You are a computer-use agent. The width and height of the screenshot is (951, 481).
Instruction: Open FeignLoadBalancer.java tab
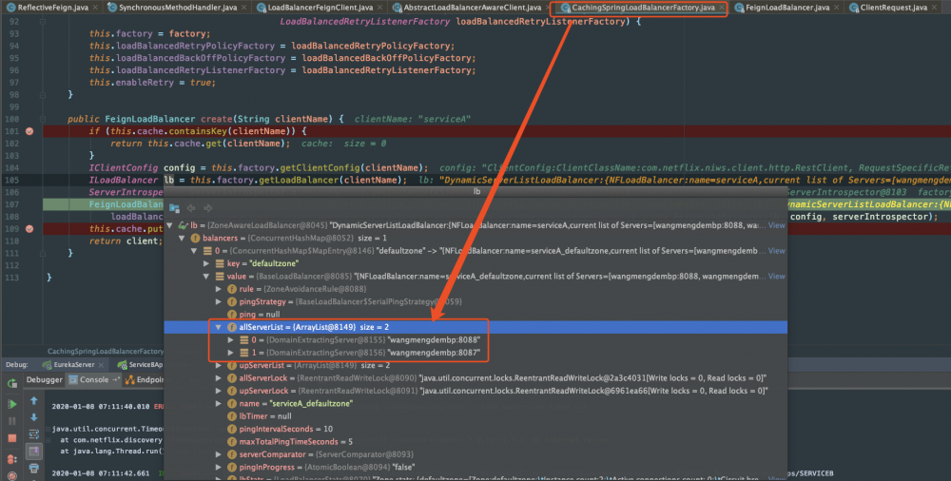click(786, 8)
